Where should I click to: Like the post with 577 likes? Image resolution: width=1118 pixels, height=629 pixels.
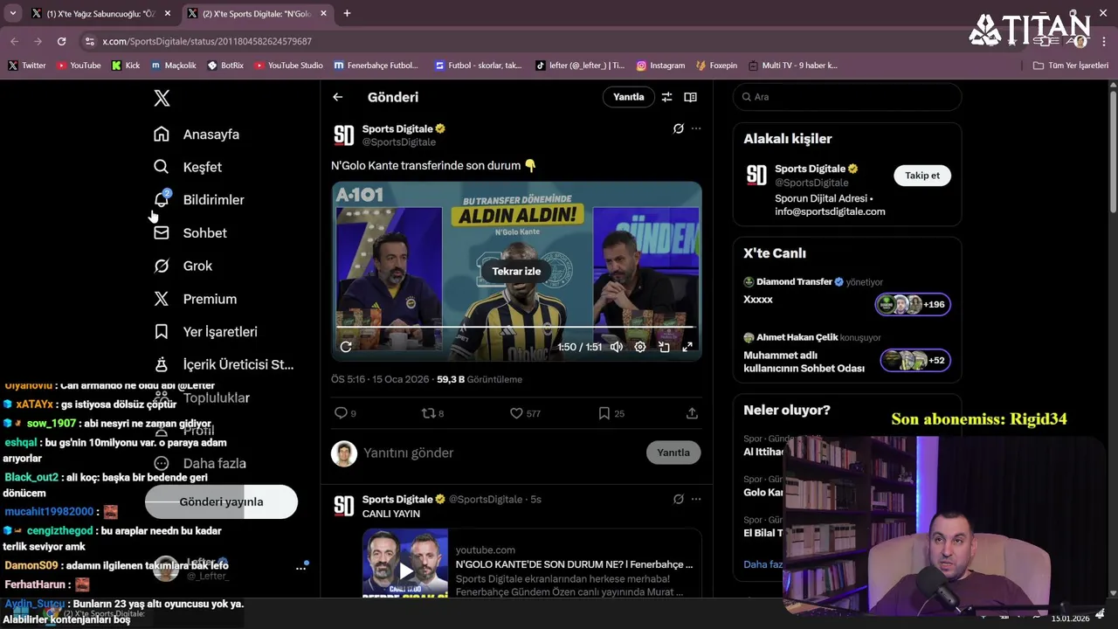[x=525, y=413]
